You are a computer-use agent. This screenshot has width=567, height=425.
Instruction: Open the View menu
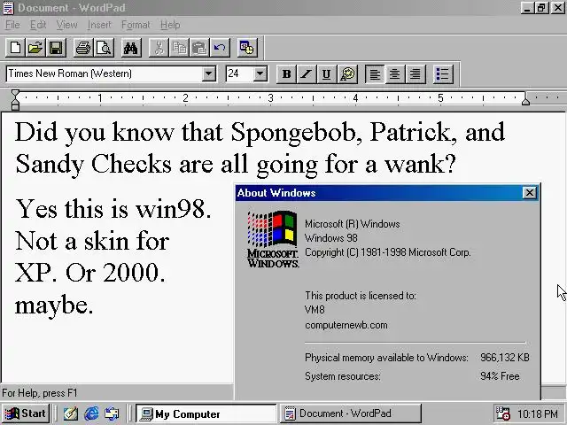click(x=67, y=25)
